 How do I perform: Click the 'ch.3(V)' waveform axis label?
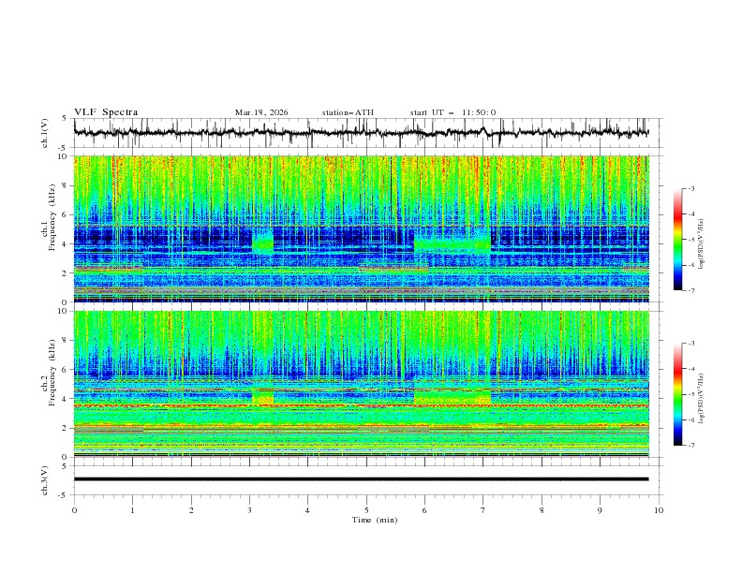pyautogui.click(x=45, y=480)
